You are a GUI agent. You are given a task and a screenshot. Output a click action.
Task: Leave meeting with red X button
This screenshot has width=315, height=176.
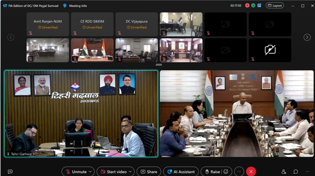(x=251, y=172)
